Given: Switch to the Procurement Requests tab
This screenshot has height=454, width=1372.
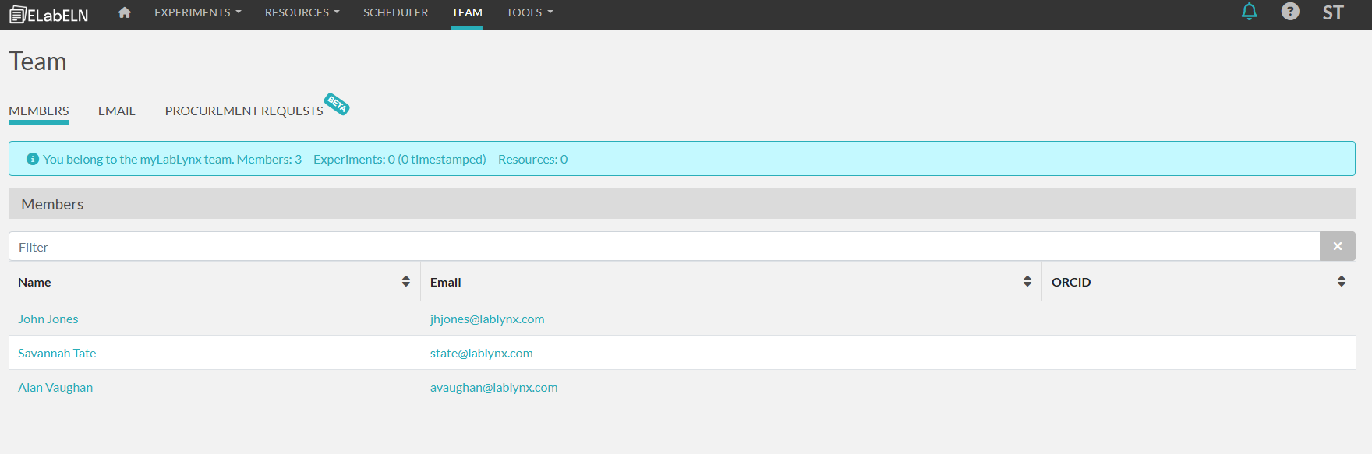Looking at the screenshot, I should tap(243, 111).
